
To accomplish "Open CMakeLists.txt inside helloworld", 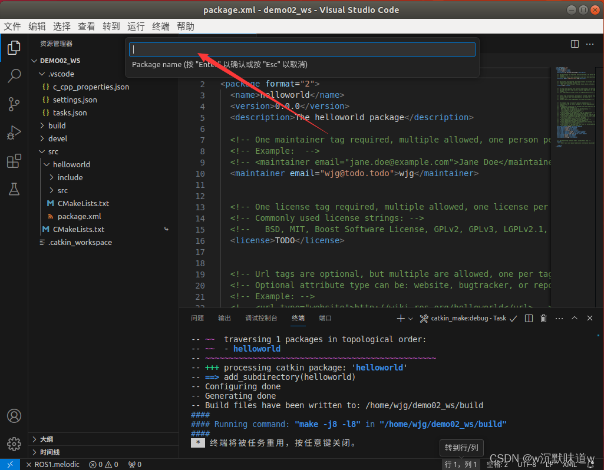I will [83, 204].
